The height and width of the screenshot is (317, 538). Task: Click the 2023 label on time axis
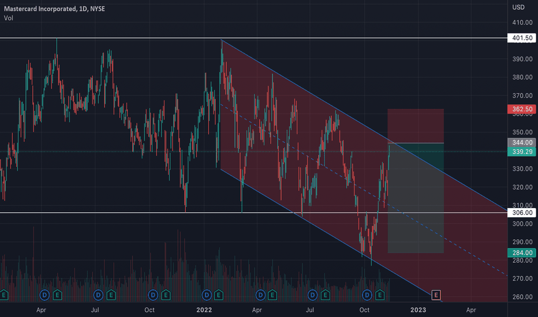click(x=419, y=310)
